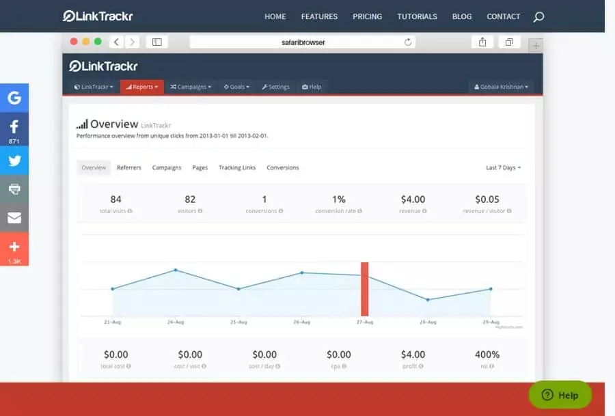Open the green Help chat button
Viewport: 615px width, 416px height.
point(560,395)
